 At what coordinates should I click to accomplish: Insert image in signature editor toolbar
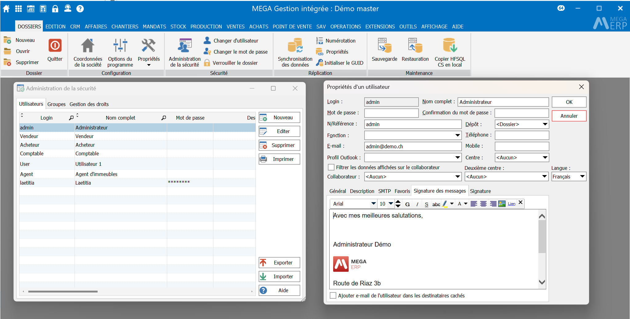click(502, 204)
